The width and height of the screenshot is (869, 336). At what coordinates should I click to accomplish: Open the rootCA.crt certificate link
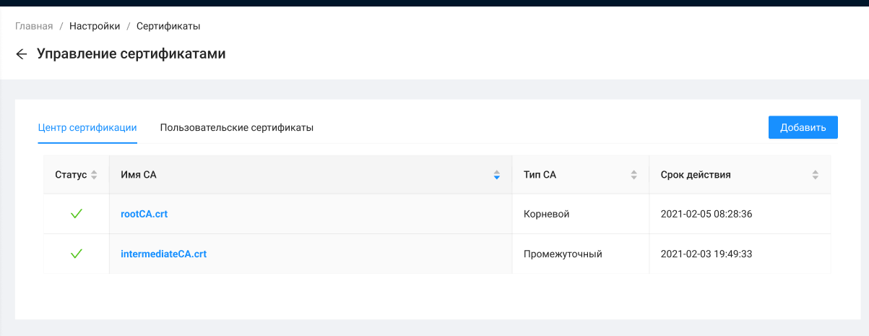[x=144, y=214]
